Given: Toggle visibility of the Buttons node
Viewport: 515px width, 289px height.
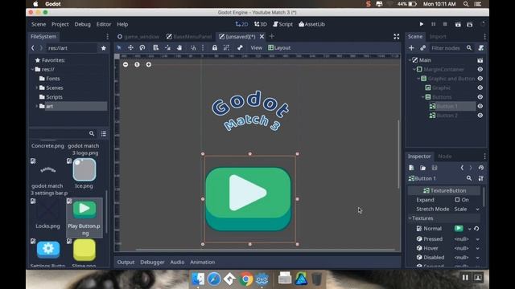Looking at the screenshot, I should point(480,97).
